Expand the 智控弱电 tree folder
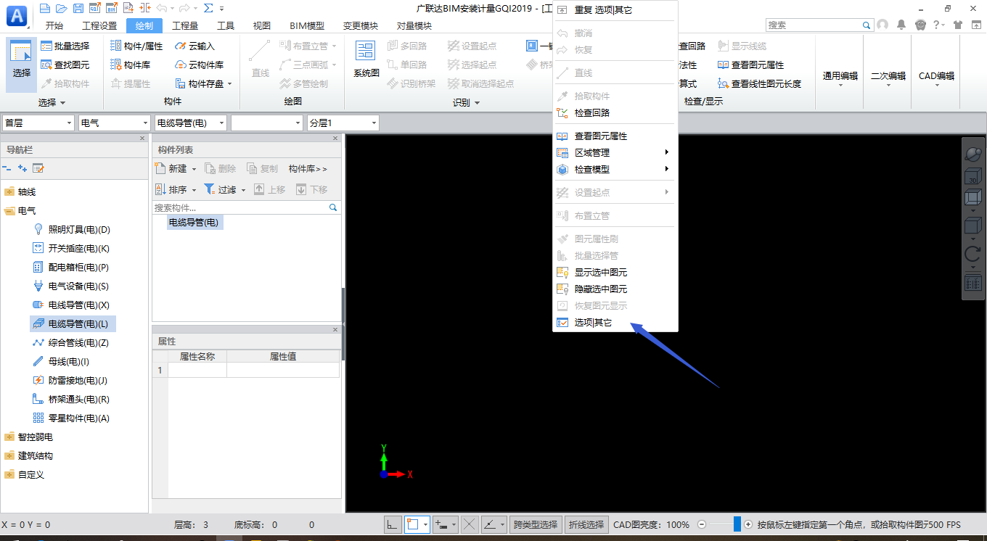This screenshot has height=541, width=987. pos(9,437)
